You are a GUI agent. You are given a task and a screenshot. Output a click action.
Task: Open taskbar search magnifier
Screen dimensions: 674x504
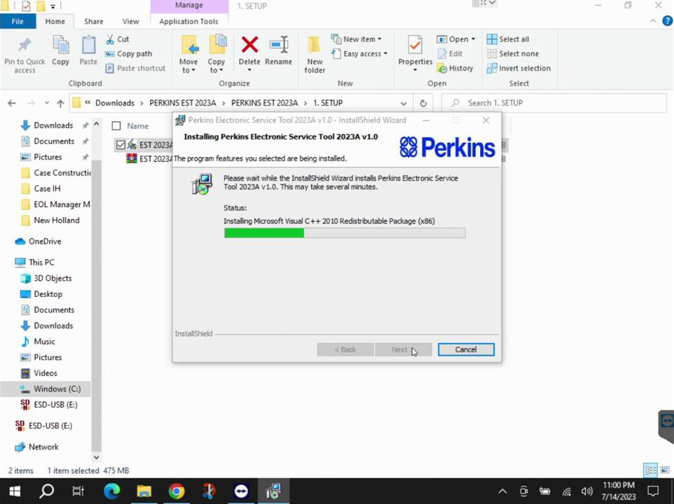[x=46, y=491]
